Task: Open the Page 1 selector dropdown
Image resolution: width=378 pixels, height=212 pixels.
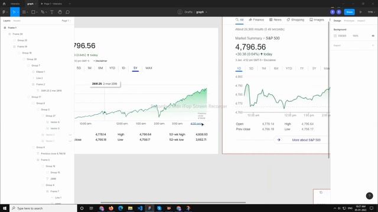Action: (66, 21)
